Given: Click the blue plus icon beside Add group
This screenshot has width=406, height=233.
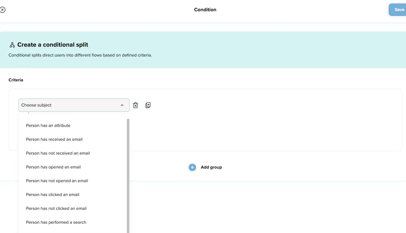Looking at the screenshot, I should coord(192,167).
